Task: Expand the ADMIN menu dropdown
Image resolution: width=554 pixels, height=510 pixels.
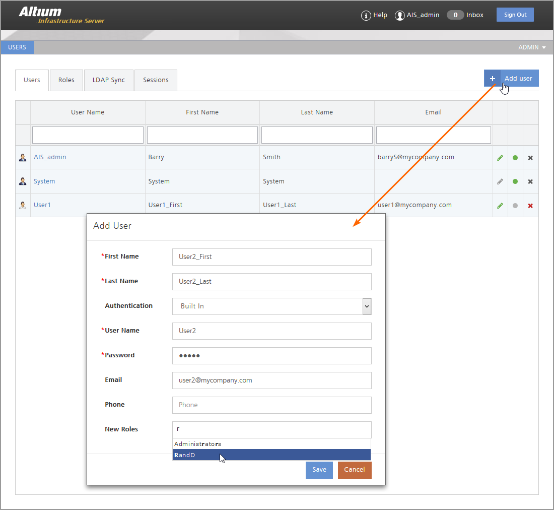Action: [532, 47]
